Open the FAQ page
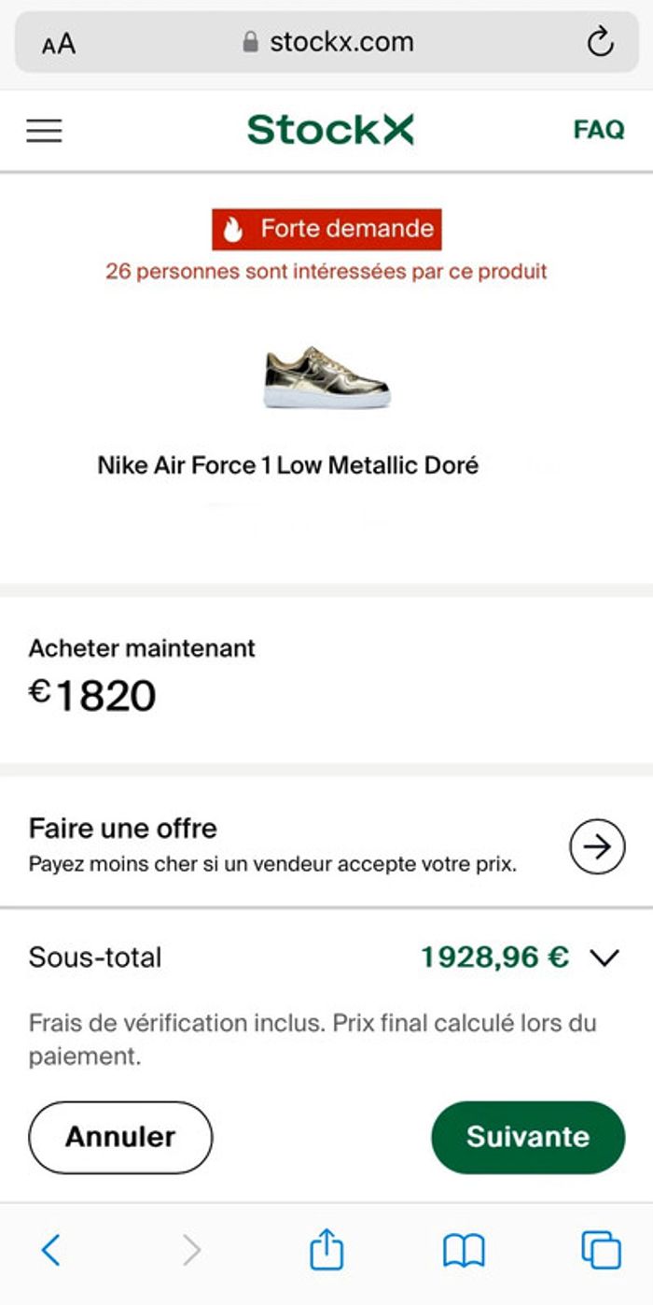This screenshot has height=1305, width=653. tap(599, 130)
